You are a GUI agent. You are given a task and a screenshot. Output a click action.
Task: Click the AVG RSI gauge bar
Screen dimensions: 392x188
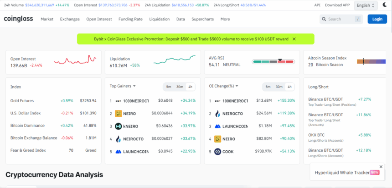(x=273, y=61)
